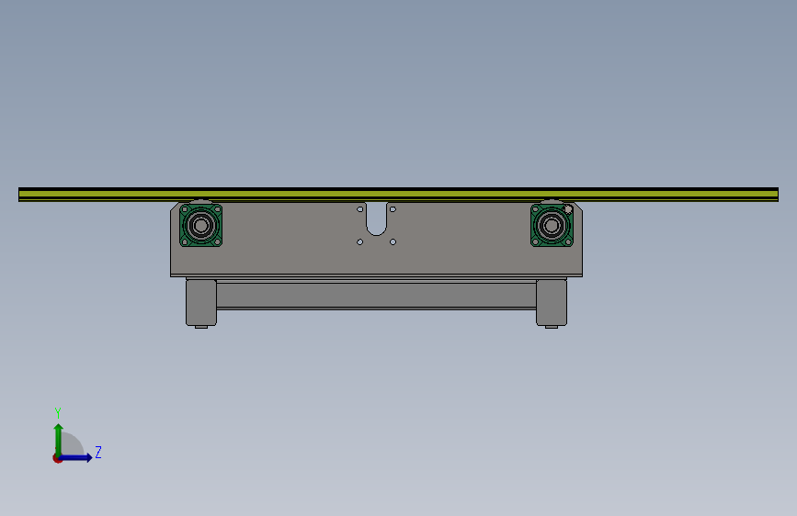Click the left support foot block
The height and width of the screenshot is (516, 797).
click(x=201, y=303)
